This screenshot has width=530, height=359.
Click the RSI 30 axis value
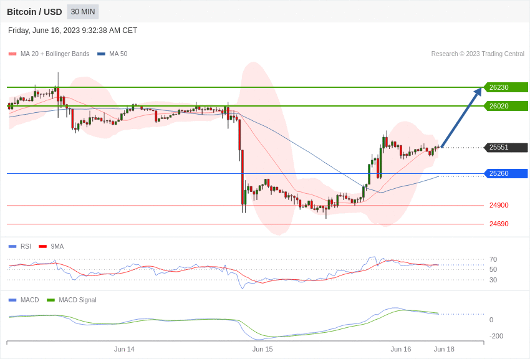[x=493, y=280]
